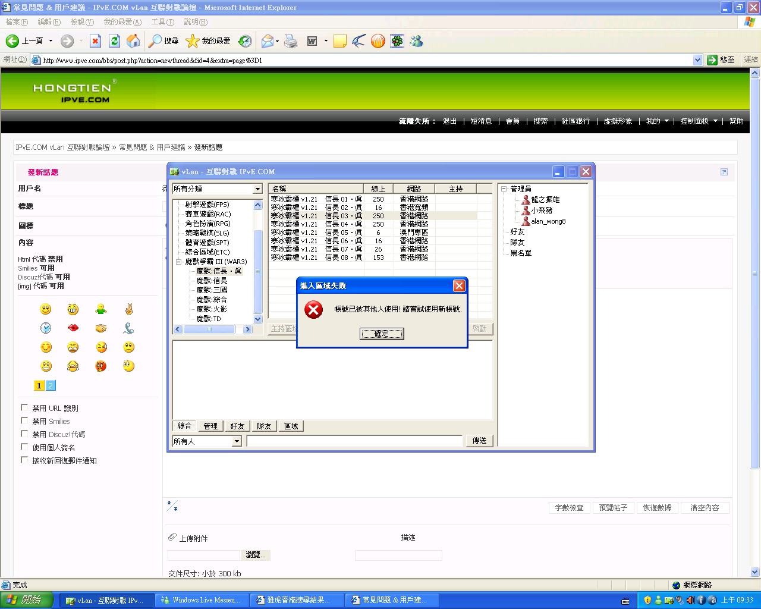Open the 所有人 recipient dropdown

tap(237, 441)
